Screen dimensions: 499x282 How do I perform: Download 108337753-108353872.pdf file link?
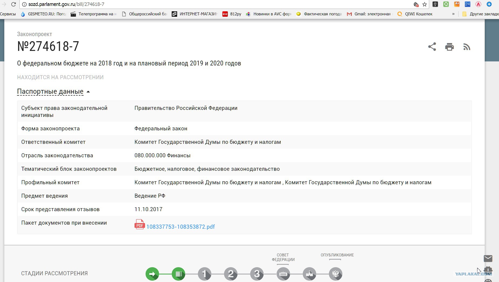click(180, 227)
